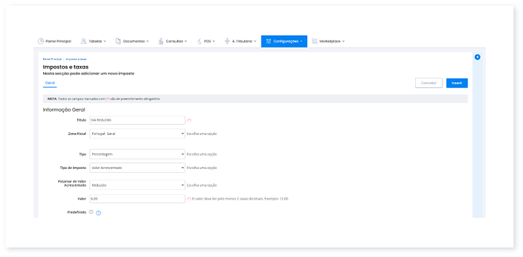
Task: Click the Valor input field
Action: 137,199
